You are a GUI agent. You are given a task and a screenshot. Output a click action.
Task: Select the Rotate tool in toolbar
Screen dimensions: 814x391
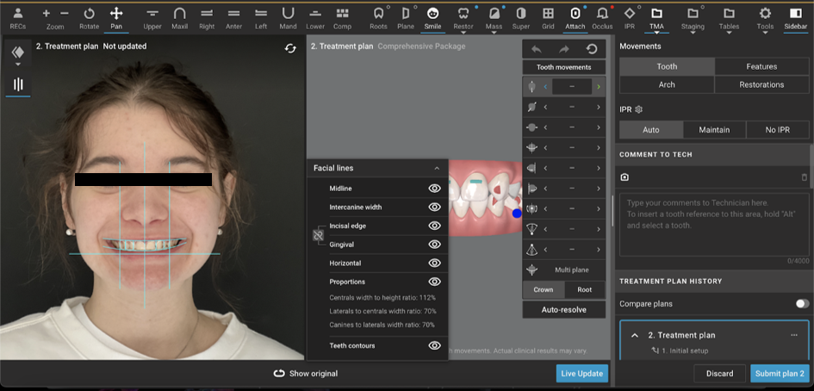[x=89, y=15]
